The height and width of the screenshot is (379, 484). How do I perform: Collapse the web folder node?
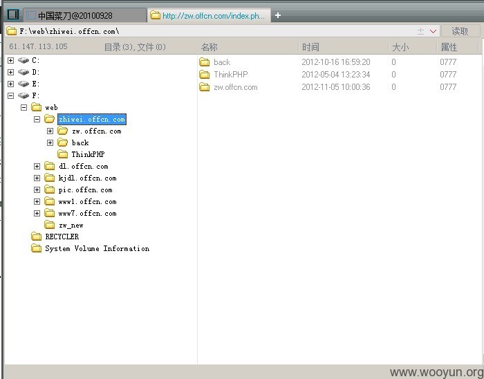pyautogui.click(x=24, y=107)
